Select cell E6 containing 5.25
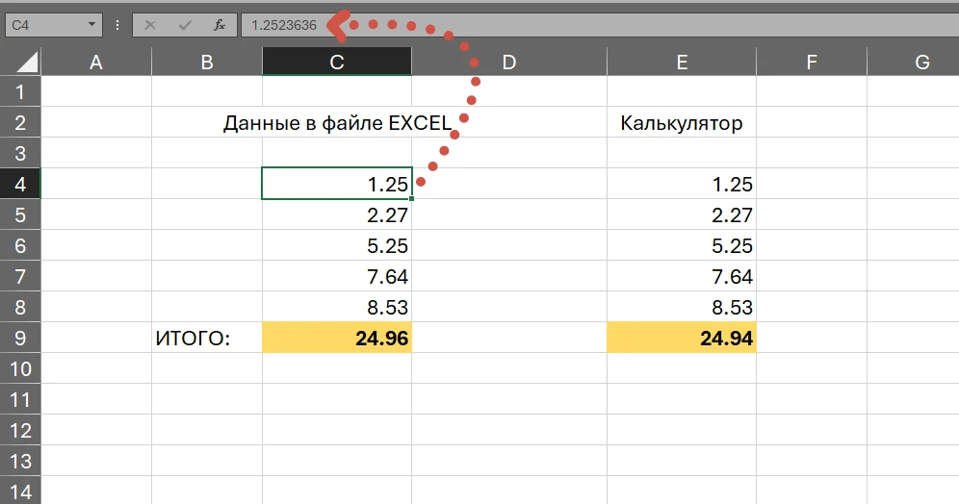 click(682, 245)
